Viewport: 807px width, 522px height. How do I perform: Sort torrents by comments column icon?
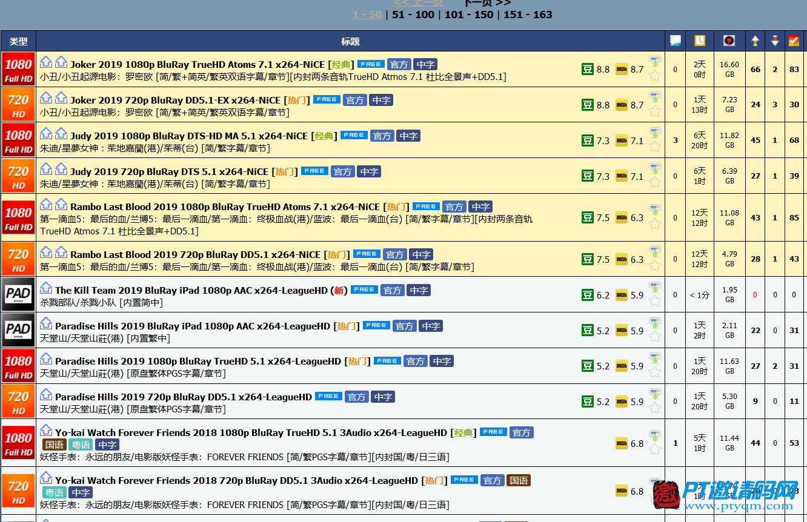(675, 41)
